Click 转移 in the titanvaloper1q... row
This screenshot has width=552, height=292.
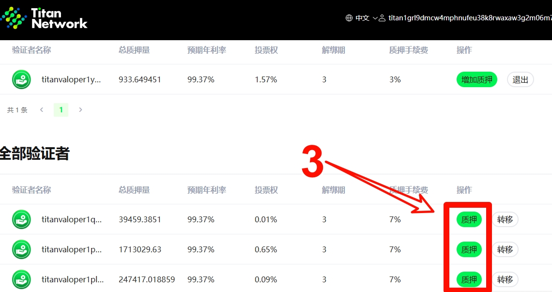[505, 219]
